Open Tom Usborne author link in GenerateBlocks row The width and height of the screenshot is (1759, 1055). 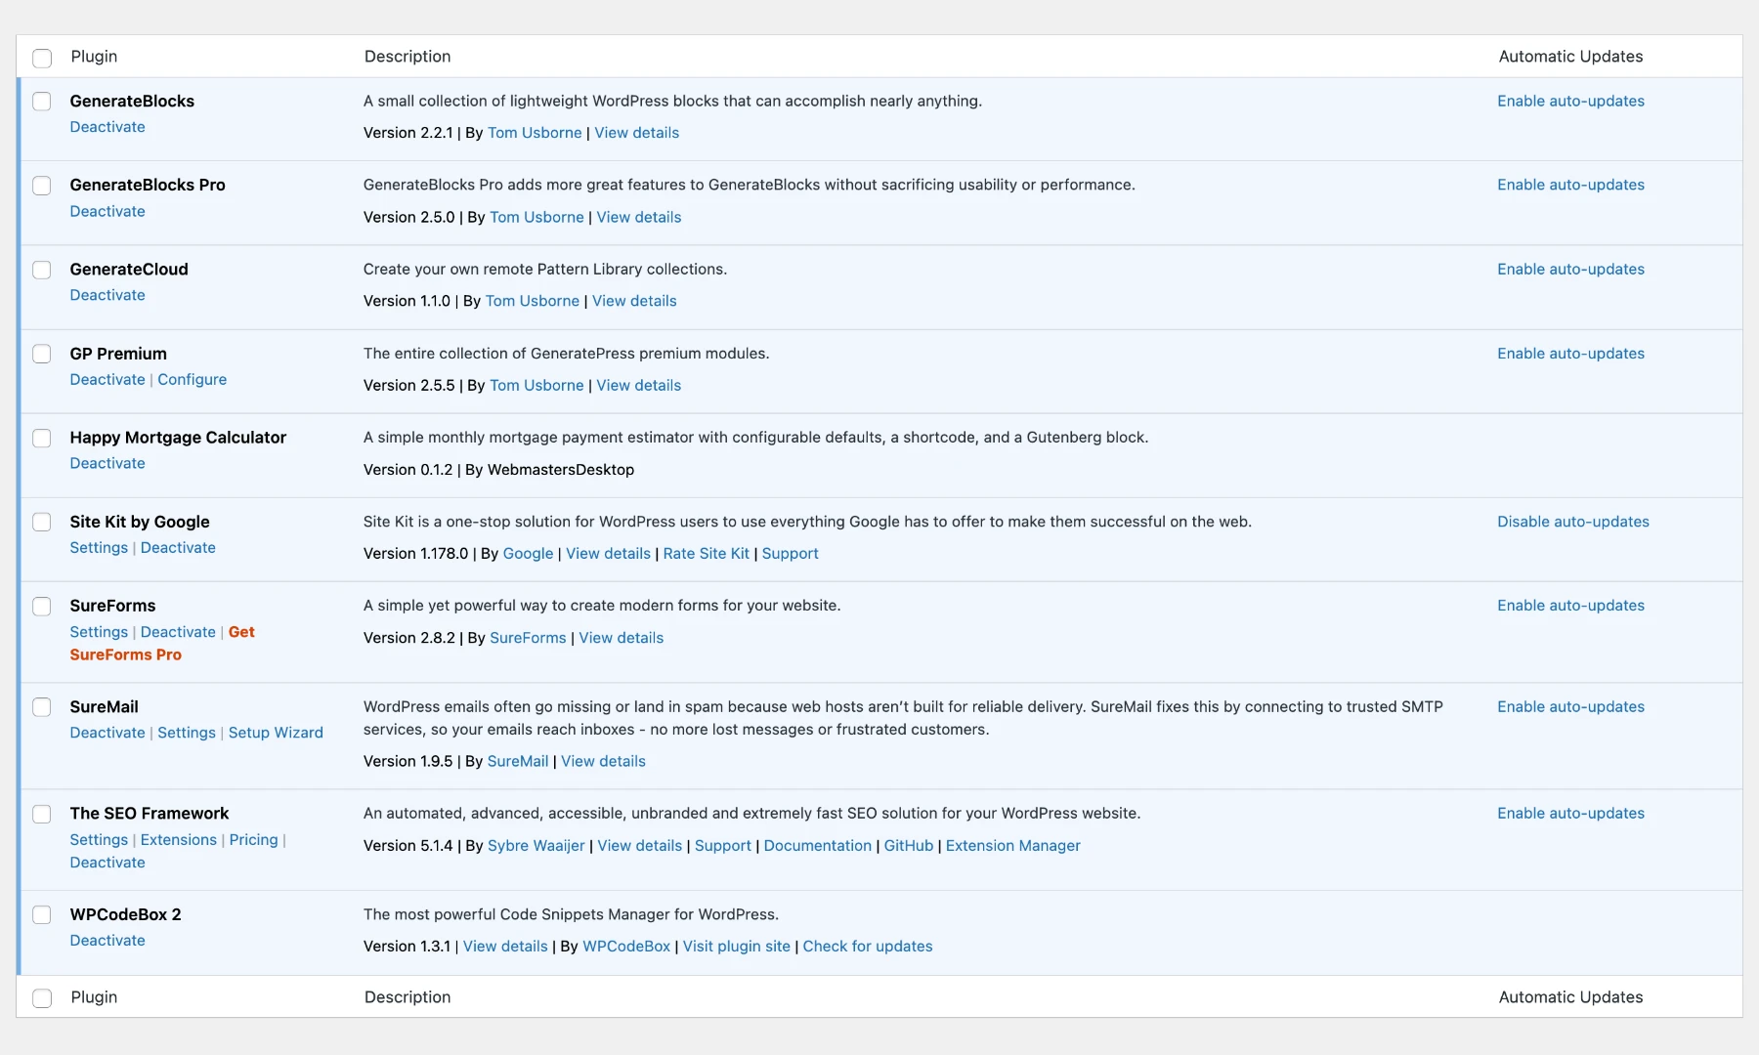coord(535,133)
